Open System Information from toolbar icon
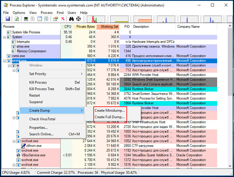This screenshot has width=234, height=177. (26, 19)
